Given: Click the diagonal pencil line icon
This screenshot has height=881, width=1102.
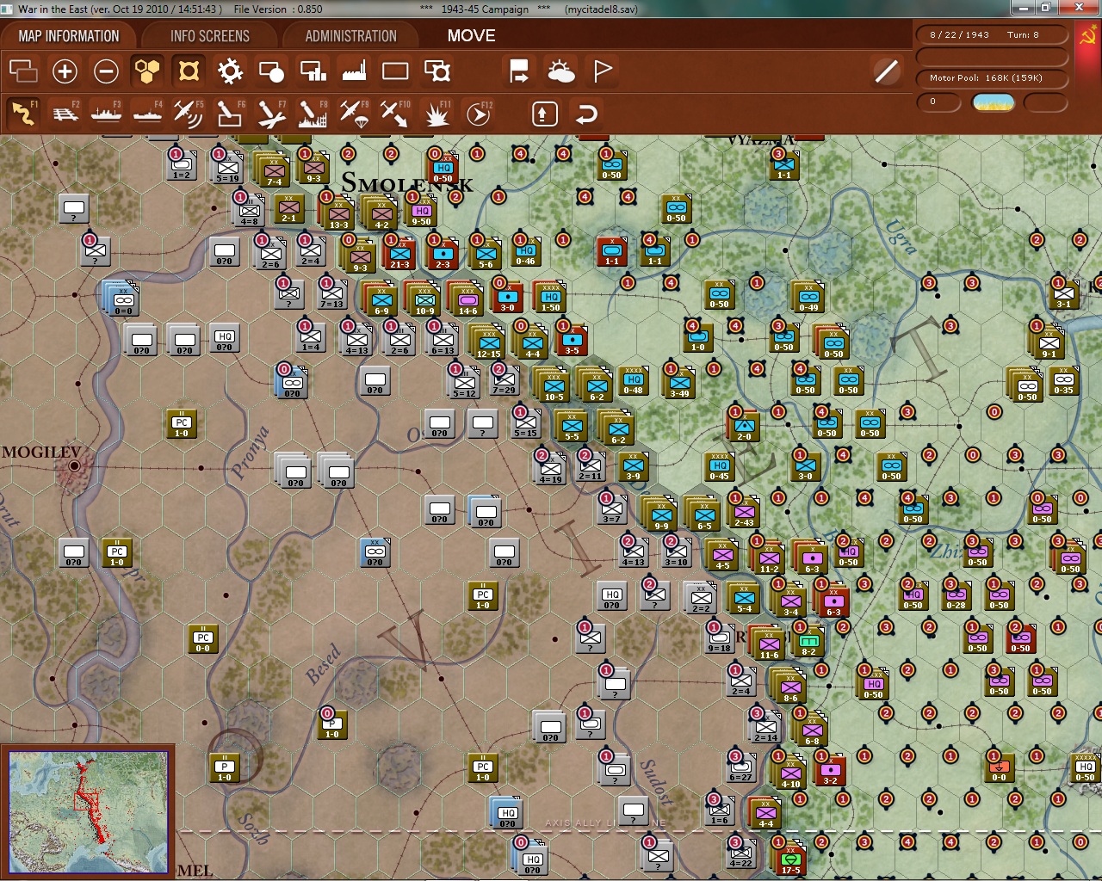Looking at the screenshot, I should point(886,71).
